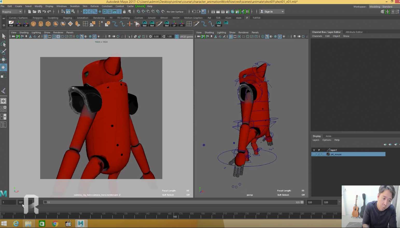Click the Undo arrow icon
The width and height of the screenshot is (400, 228).
pyautogui.click(x=44, y=12)
